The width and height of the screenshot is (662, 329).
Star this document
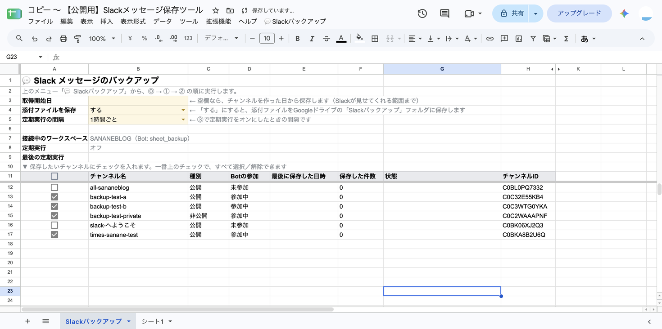tap(216, 10)
